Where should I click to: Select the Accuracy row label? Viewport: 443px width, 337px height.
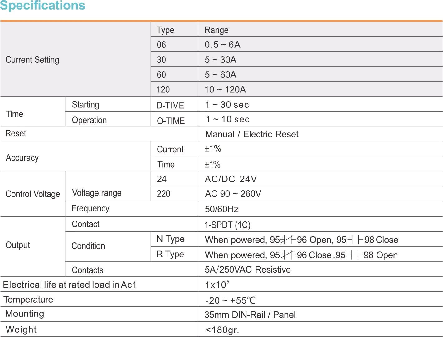coord(22,158)
